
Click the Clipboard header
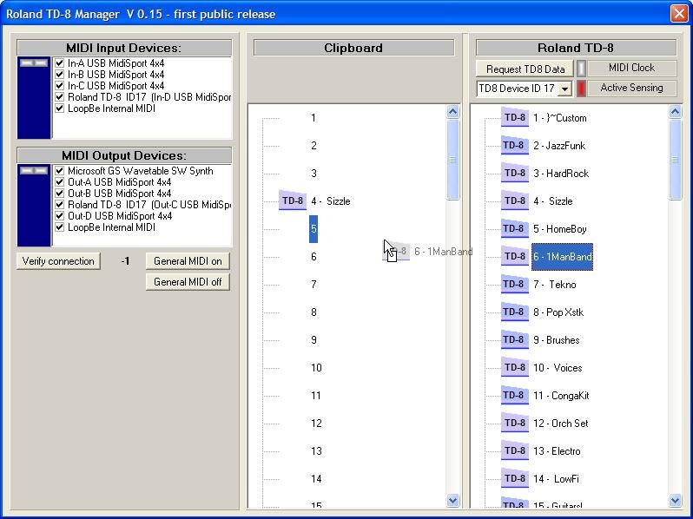353,48
